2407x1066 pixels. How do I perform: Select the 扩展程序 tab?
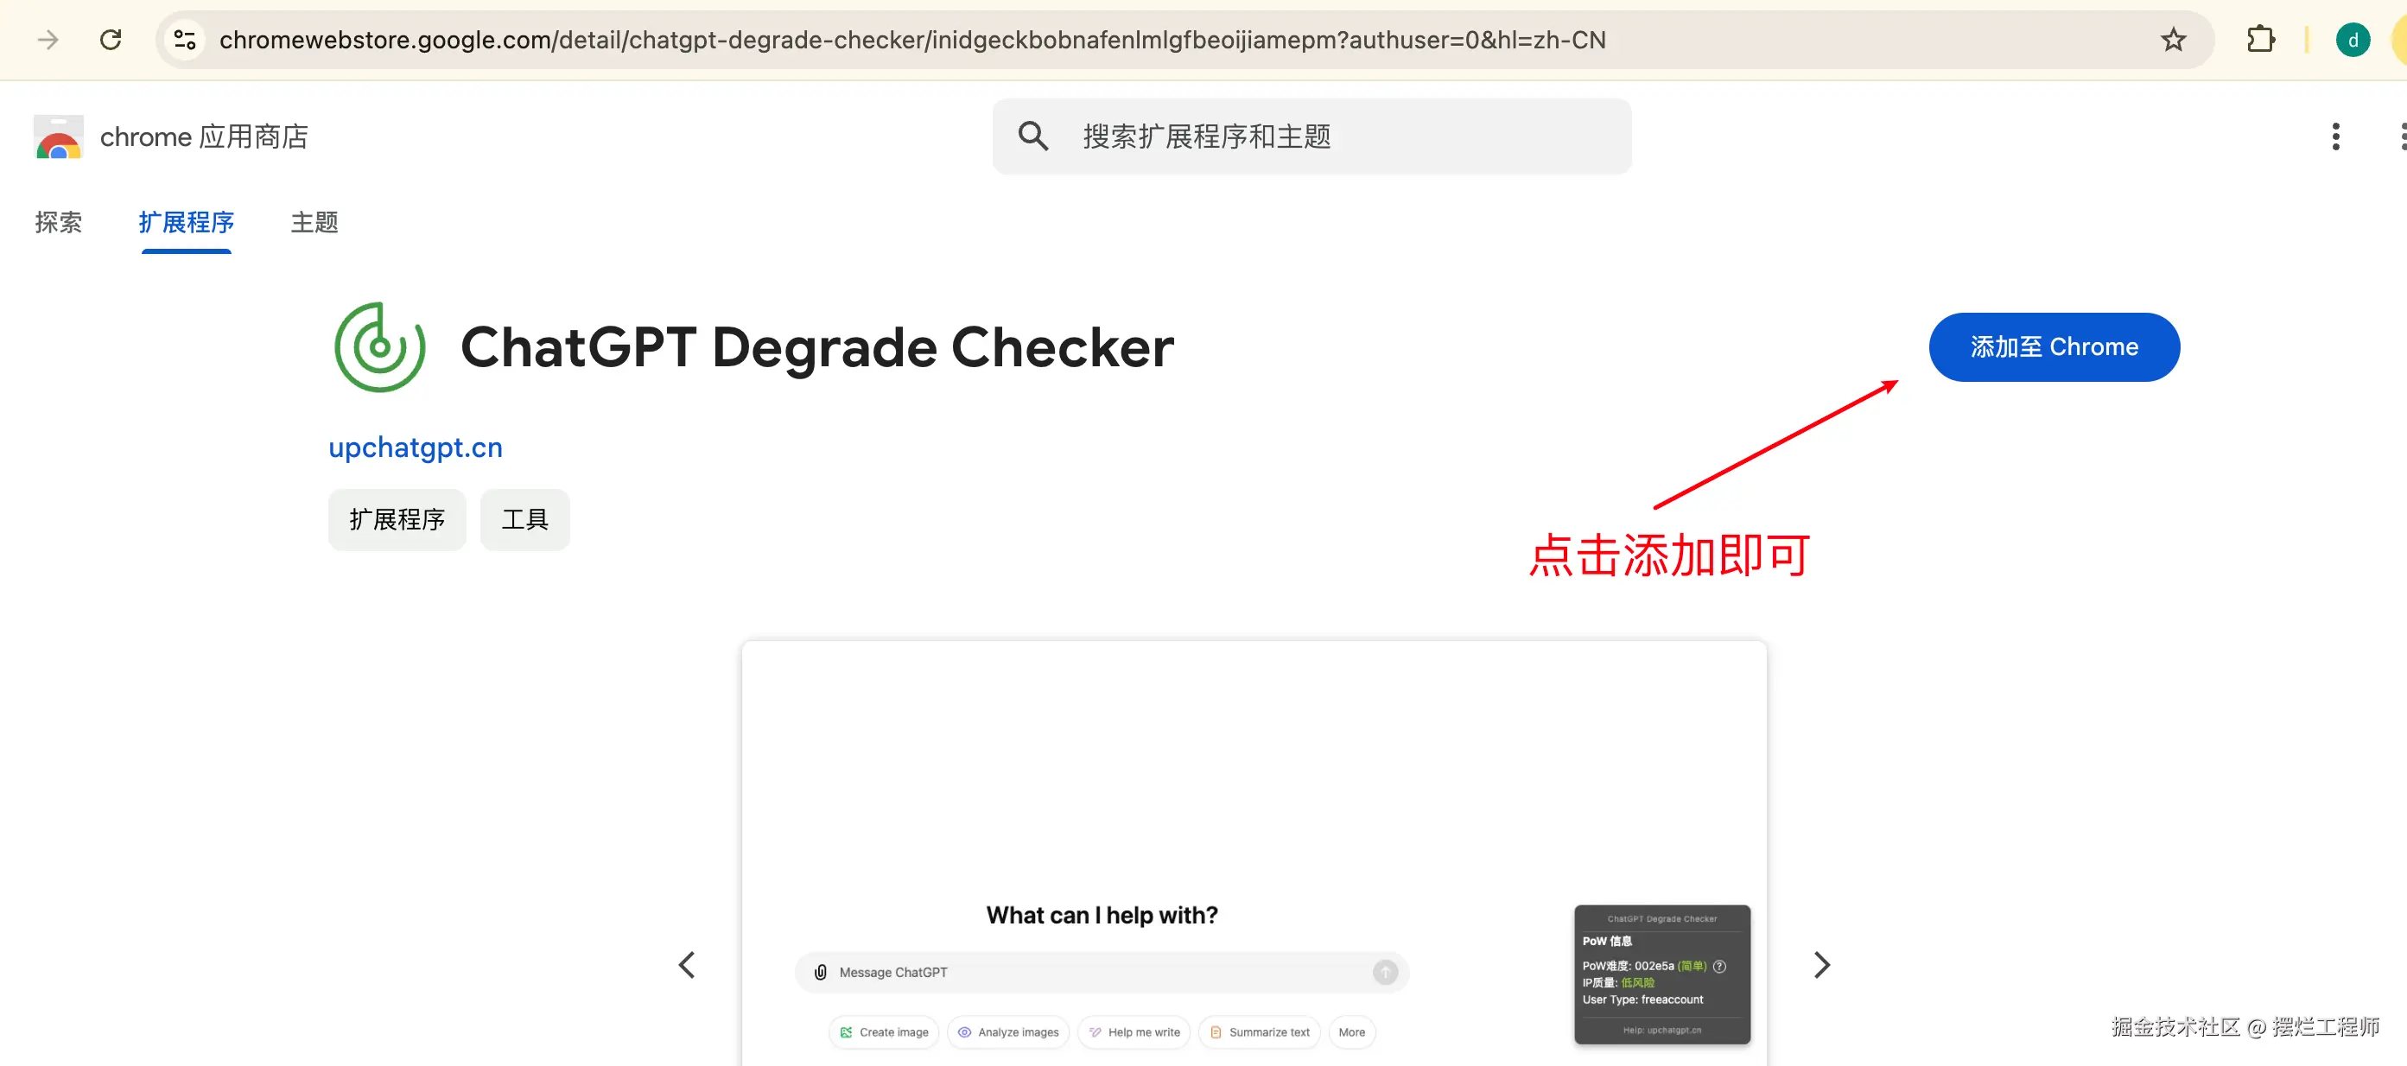[186, 222]
